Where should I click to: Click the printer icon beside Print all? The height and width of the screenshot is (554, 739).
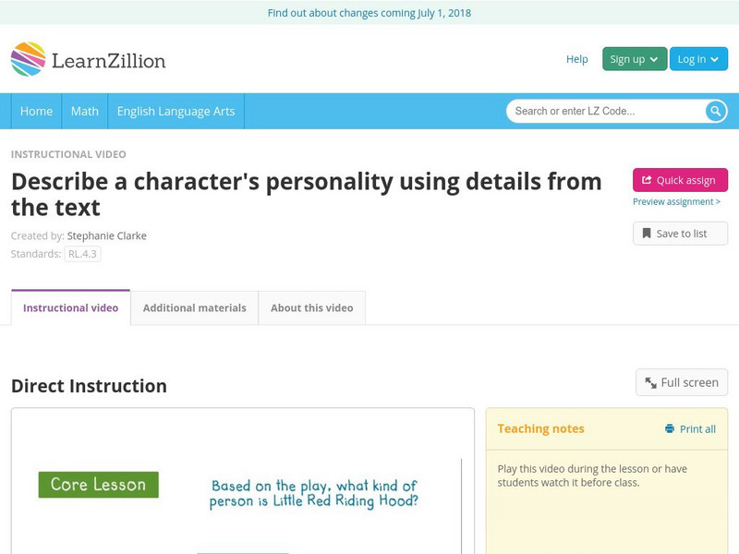(x=670, y=428)
